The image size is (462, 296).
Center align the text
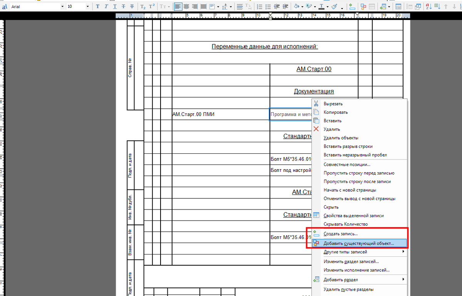tap(186, 7)
